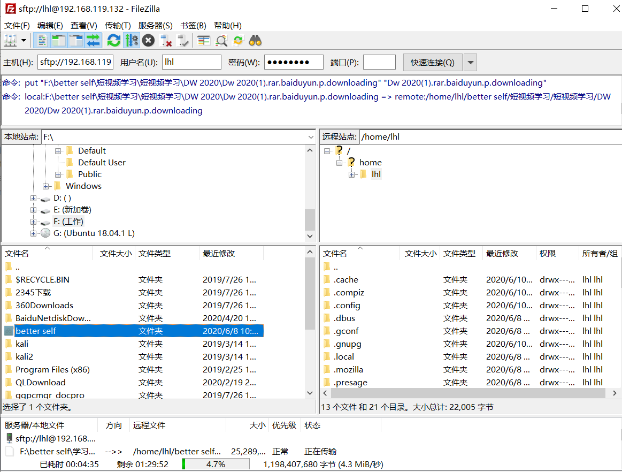The width and height of the screenshot is (622, 472).
Task: Click the 密码 password field
Action: [294, 62]
